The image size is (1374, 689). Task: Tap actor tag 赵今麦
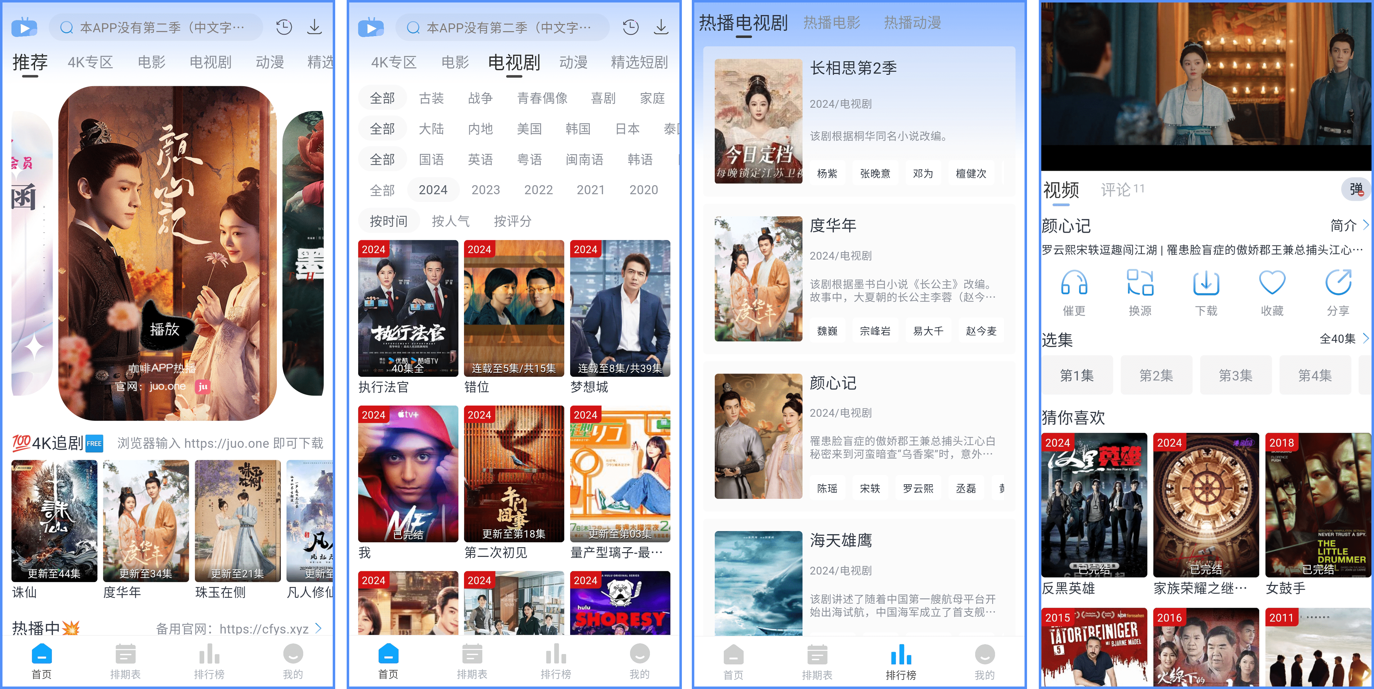[x=981, y=331]
